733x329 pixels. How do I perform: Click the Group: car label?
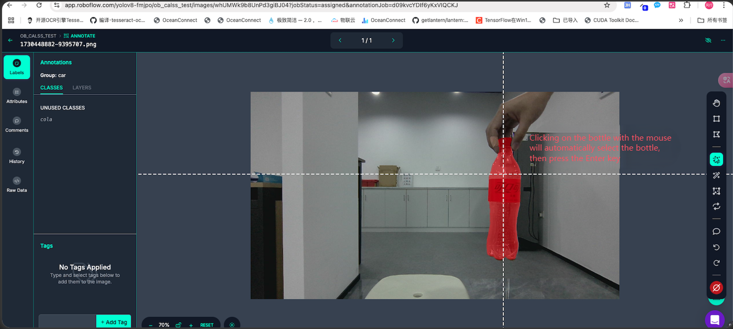pyautogui.click(x=53, y=75)
